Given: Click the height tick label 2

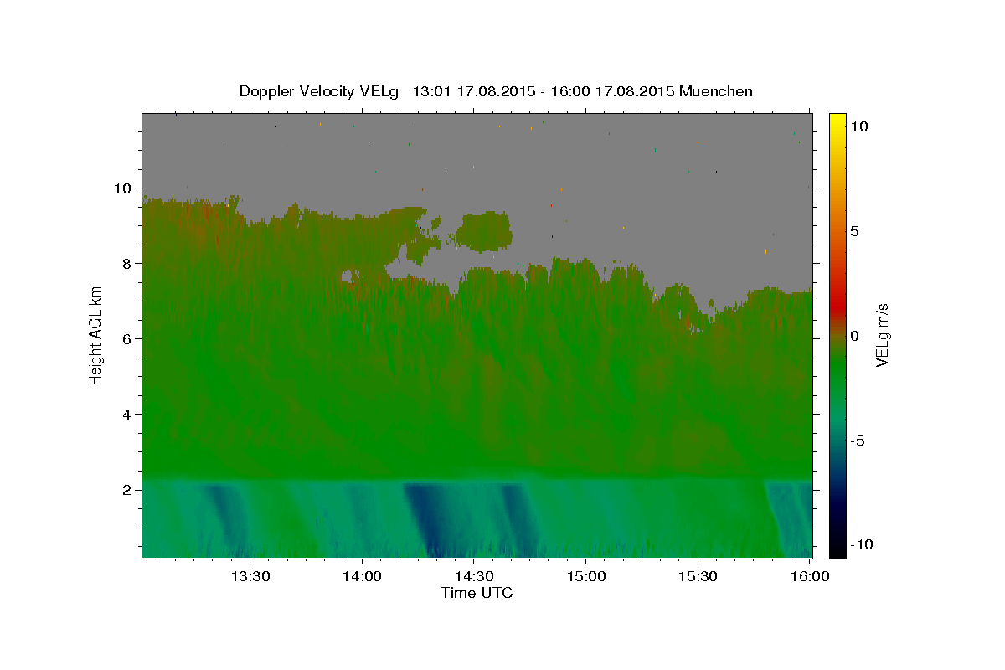Looking at the screenshot, I should pyautogui.click(x=129, y=489).
